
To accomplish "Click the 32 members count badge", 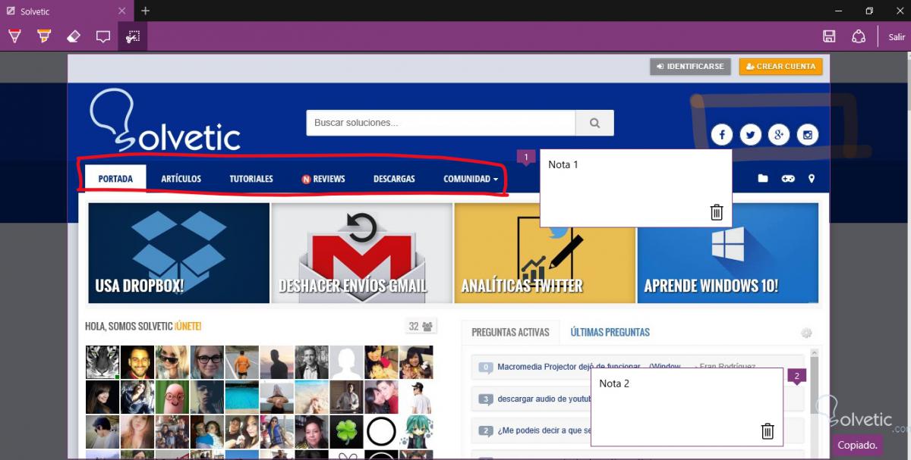I will coord(421,327).
